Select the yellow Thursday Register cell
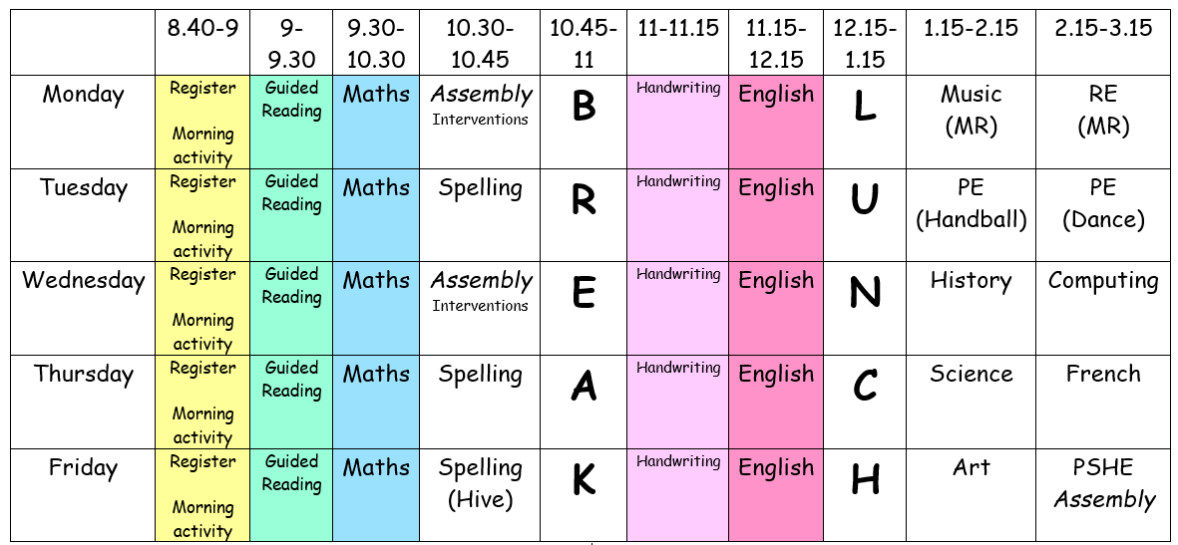1178x545 pixels. [202, 402]
